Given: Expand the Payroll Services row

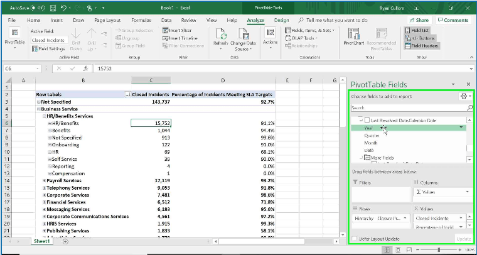Looking at the screenshot, I should [44, 181].
